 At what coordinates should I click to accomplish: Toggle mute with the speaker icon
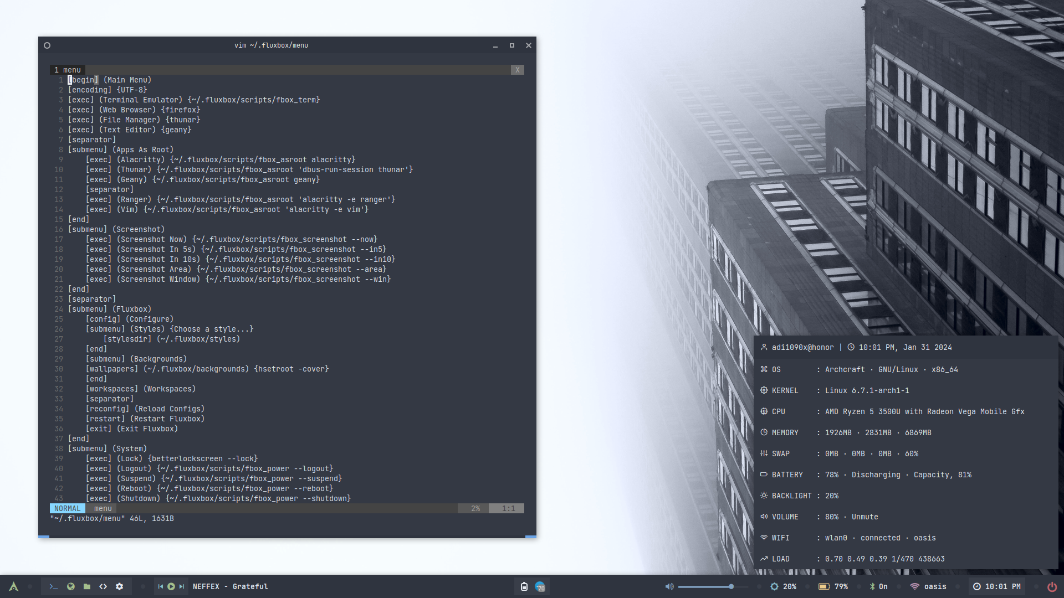click(x=669, y=586)
